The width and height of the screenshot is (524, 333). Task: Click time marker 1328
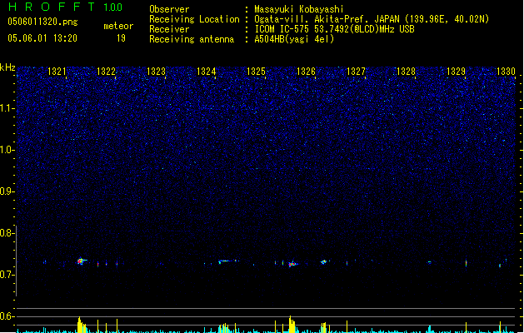406,72
